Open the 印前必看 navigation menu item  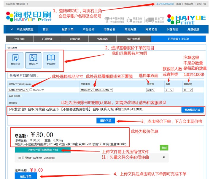[109, 29]
